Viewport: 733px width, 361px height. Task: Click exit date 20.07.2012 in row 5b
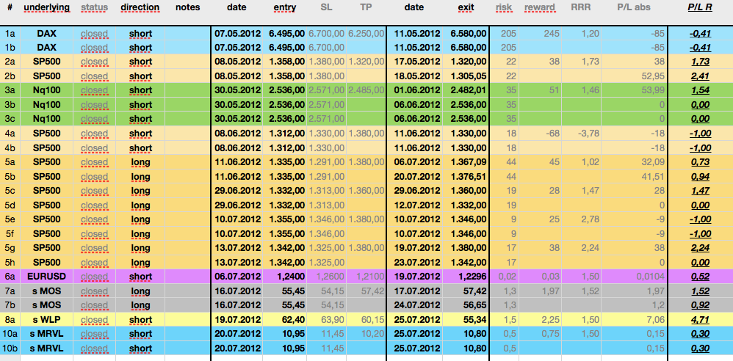pos(417,177)
